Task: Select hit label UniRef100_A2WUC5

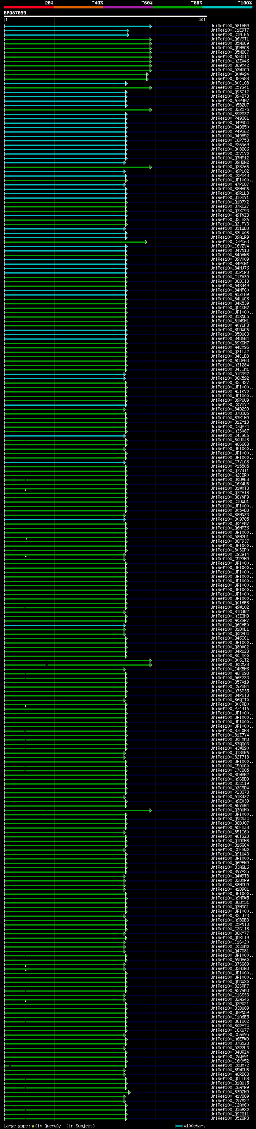Action: coord(230,70)
